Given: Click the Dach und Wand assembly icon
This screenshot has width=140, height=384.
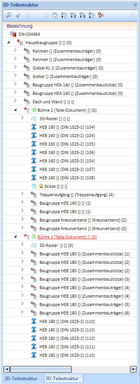Looking at the screenshot, I should [27, 101].
